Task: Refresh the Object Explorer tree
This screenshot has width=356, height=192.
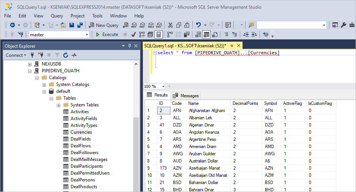Action: coord(66,55)
